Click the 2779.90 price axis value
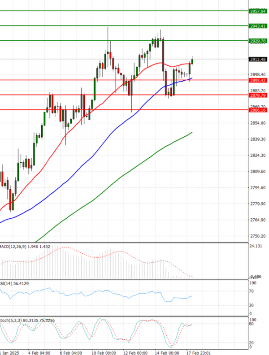This screenshot has width=269, height=355. 258,204
